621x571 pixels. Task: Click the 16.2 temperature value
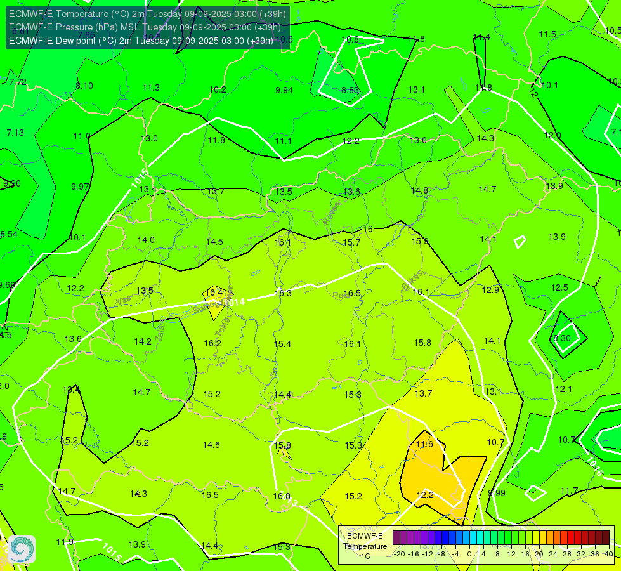click(212, 343)
